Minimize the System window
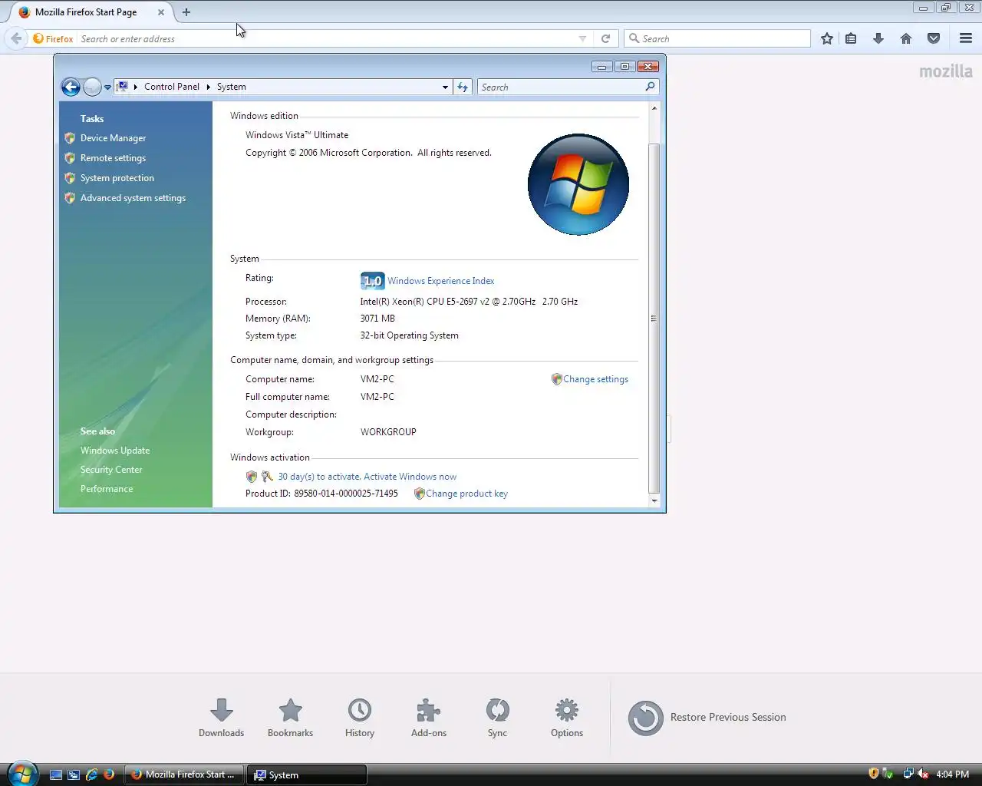Viewport: 982px width, 786px height. 602,67
